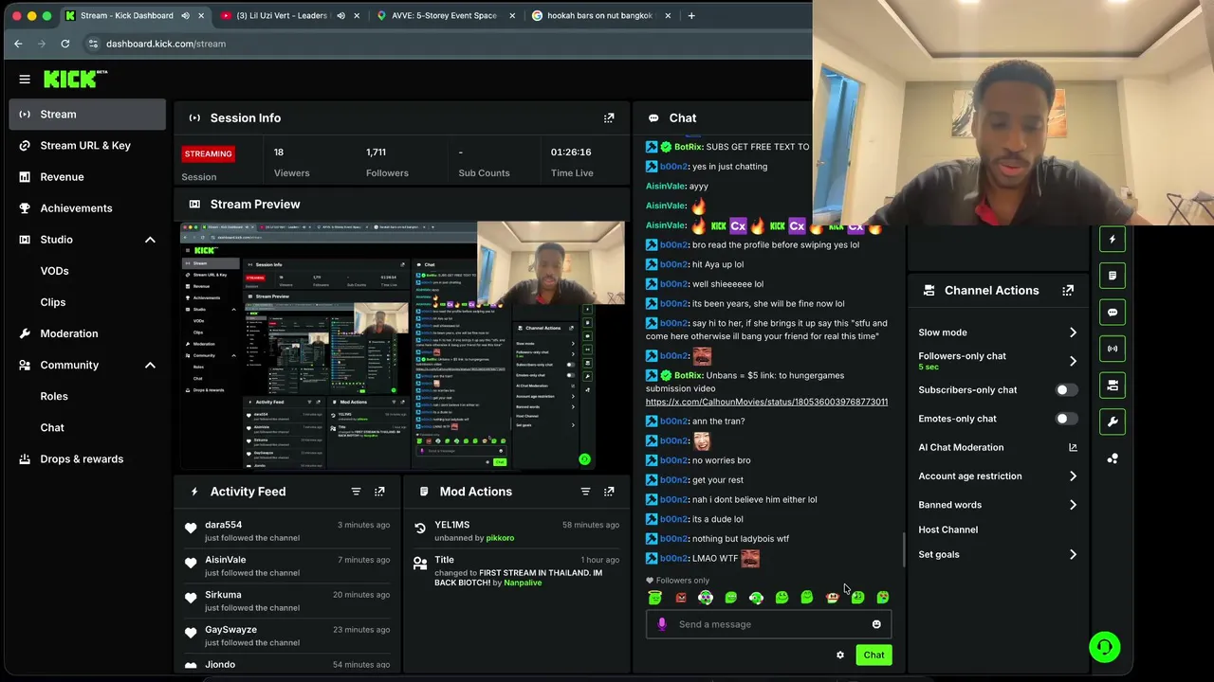This screenshot has height=682, width=1214.
Task: Open AI Chat Moderation external link icon
Action: (1073, 447)
